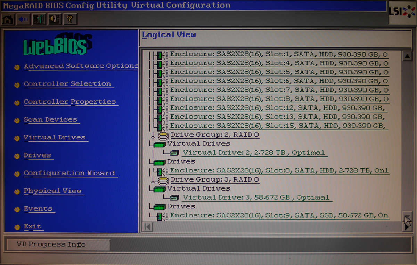Click the Home icon in the toolbar

(x=7, y=19)
